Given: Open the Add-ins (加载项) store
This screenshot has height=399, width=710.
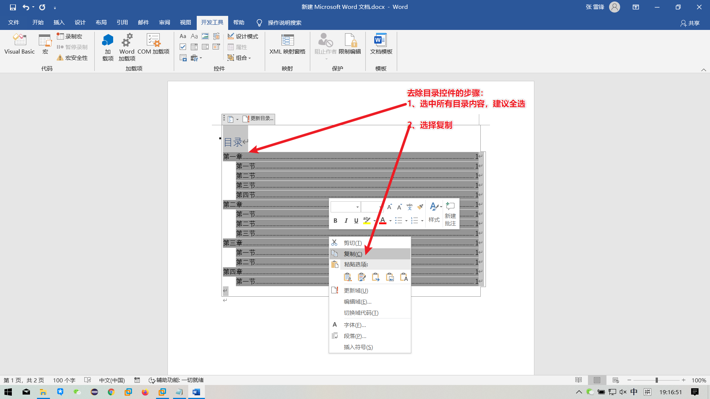Looking at the screenshot, I should pyautogui.click(x=108, y=47).
